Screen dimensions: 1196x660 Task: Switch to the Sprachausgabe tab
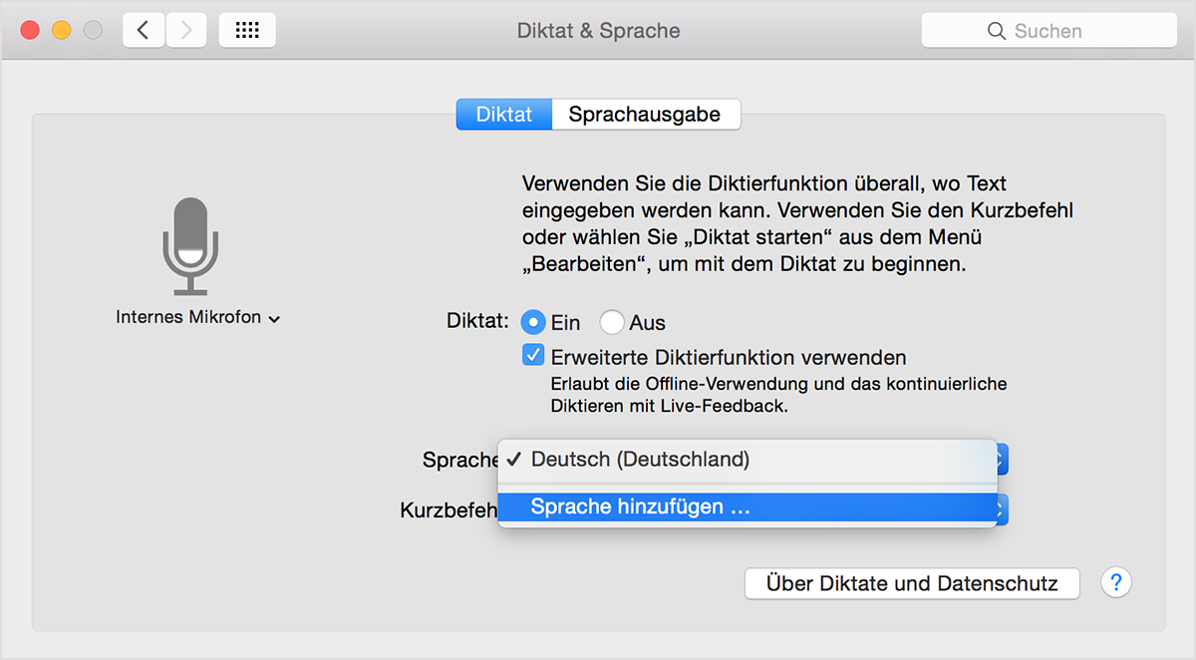[645, 115]
